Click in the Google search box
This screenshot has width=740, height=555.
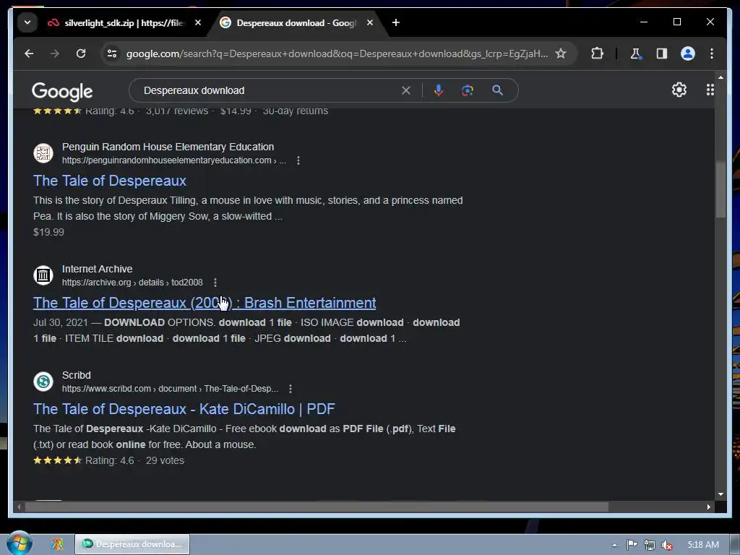point(269,90)
